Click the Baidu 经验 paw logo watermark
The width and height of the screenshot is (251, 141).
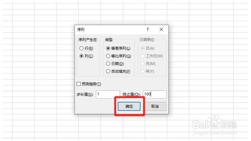tap(215, 122)
